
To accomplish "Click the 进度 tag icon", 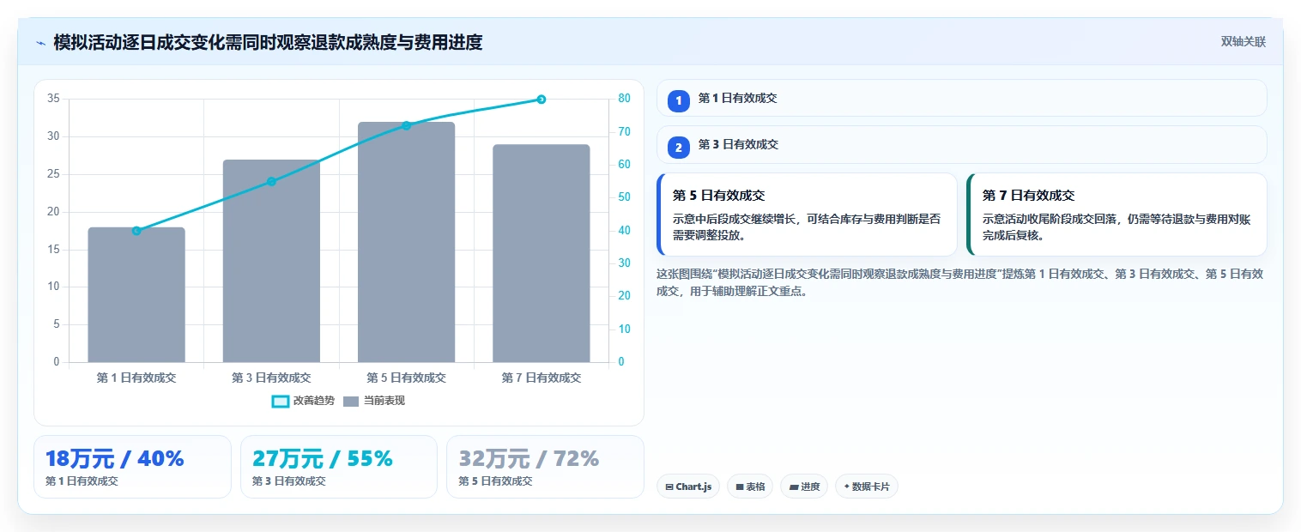I will (794, 487).
